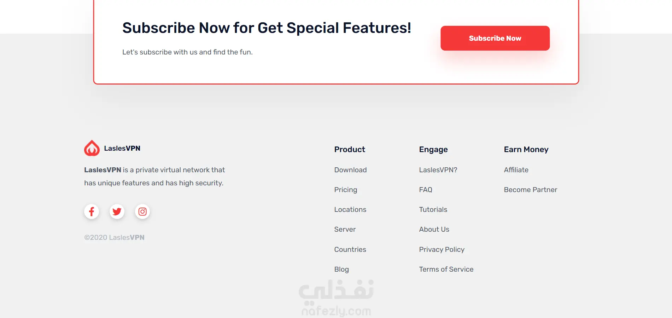Open the Terms of Service link
The width and height of the screenshot is (672, 318).
point(446,269)
